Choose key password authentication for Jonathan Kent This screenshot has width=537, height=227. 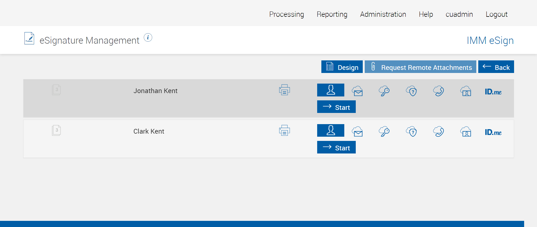(x=384, y=91)
